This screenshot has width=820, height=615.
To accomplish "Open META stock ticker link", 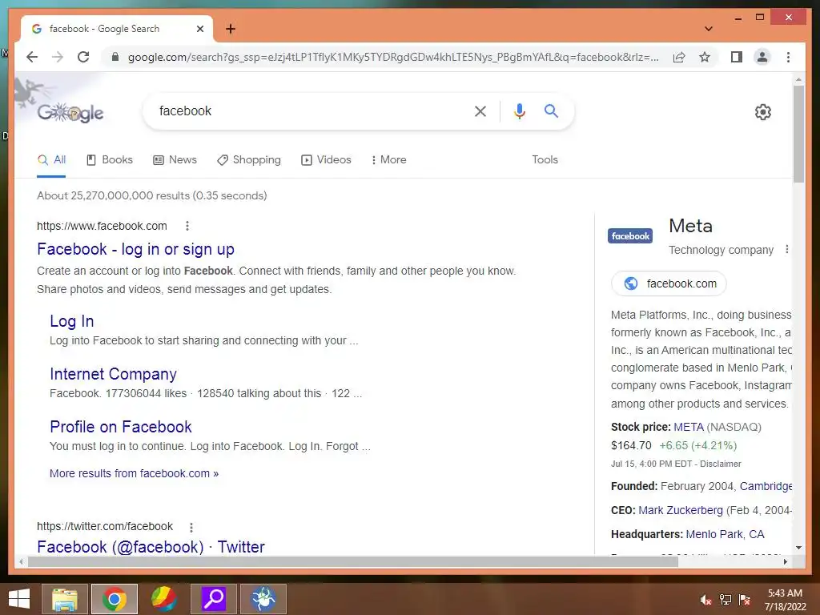I will pyautogui.click(x=689, y=427).
